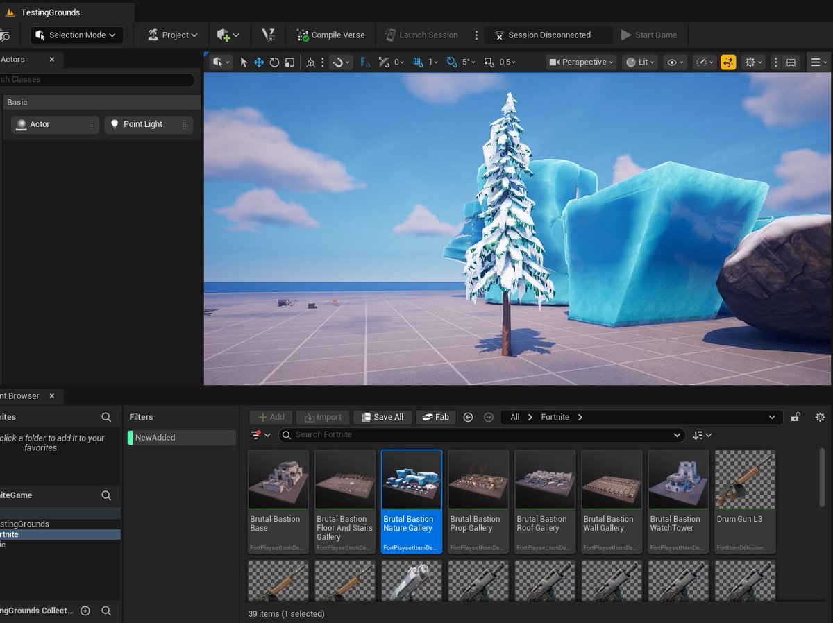The height and width of the screenshot is (623, 833).
Task: Open the path history dropdown arrow
Action: click(772, 417)
